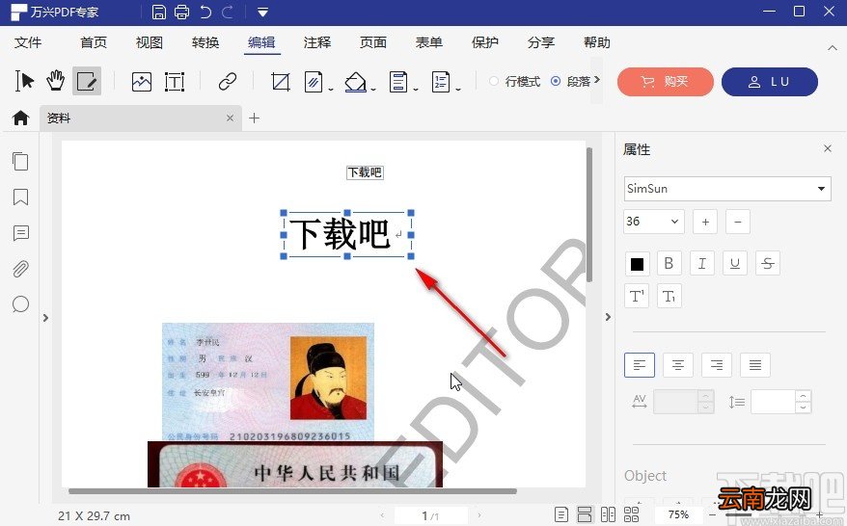847x526 pixels.
Task: Switch to the 表单 tab
Action: tap(429, 42)
